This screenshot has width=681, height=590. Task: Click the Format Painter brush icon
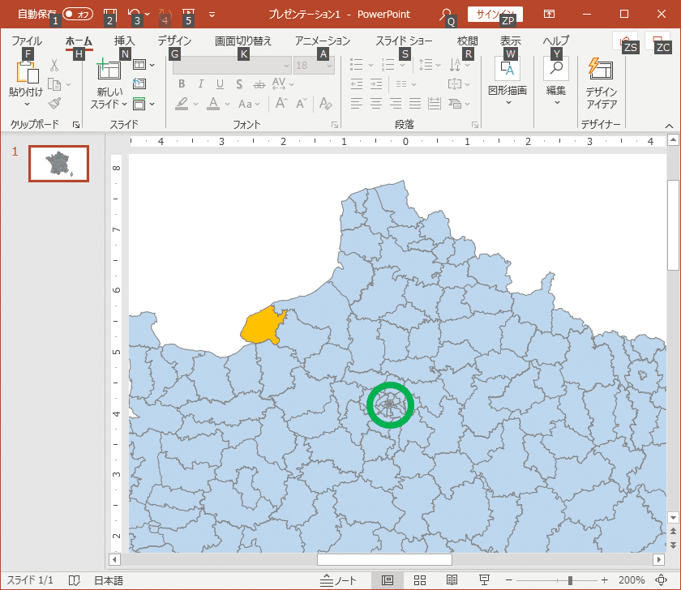click(x=55, y=103)
